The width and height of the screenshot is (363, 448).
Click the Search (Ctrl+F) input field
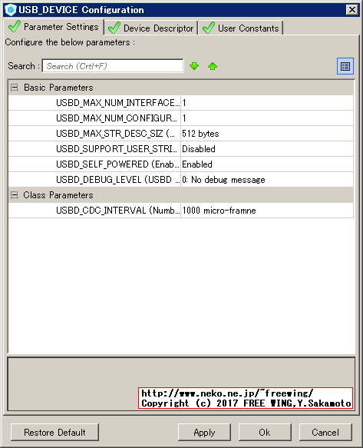[113, 66]
